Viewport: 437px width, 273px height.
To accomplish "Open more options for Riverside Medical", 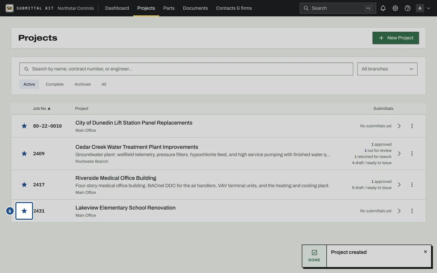I will [x=412, y=185].
